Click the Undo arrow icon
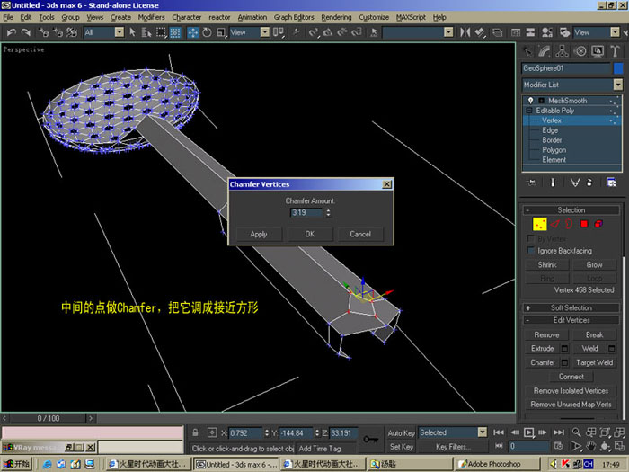The width and height of the screenshot is (629, 472). pyautogui.click(x=11, y=32)
